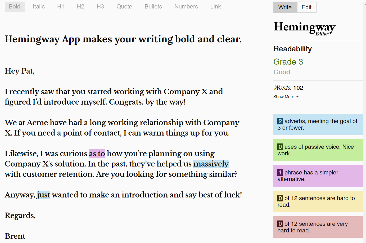Choose the H2 heading style
366x243 pixels.
click(x=80, y=7)
